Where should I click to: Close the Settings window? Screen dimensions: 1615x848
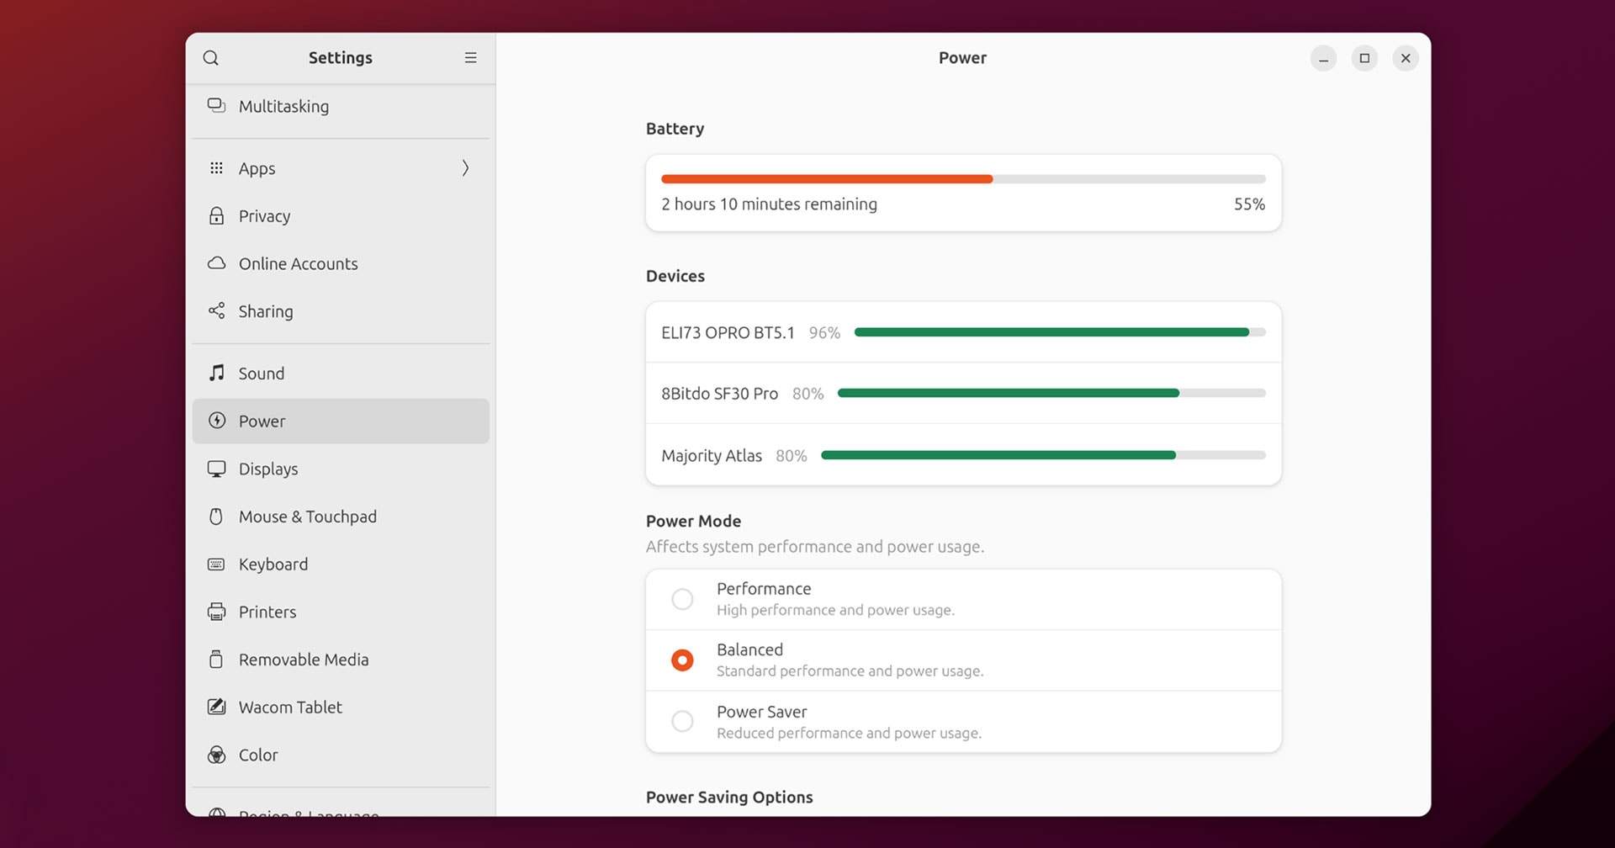click(x=1406, y=58)
